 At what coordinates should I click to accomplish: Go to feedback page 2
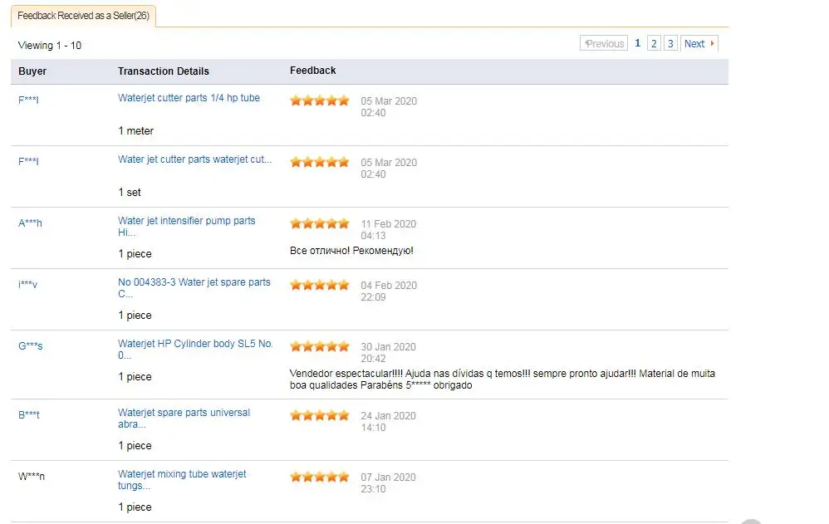pos(654,43)
